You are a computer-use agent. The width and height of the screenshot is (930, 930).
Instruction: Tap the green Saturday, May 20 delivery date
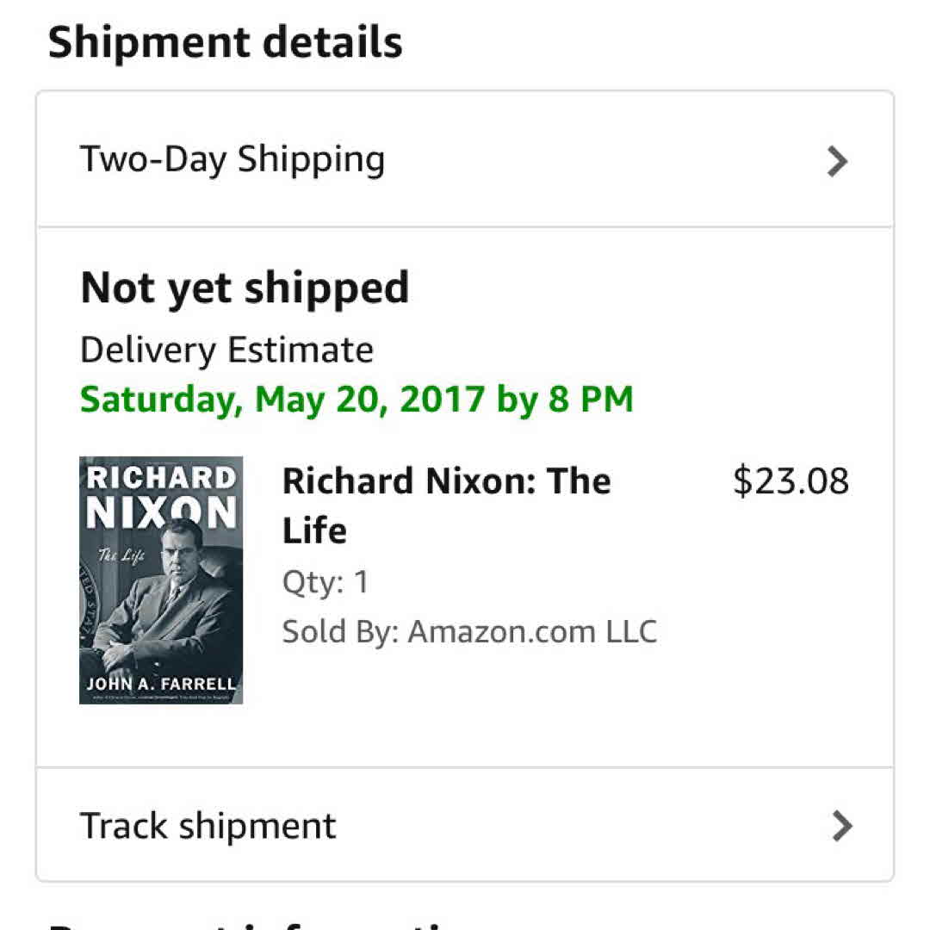(x=356, y=400)
